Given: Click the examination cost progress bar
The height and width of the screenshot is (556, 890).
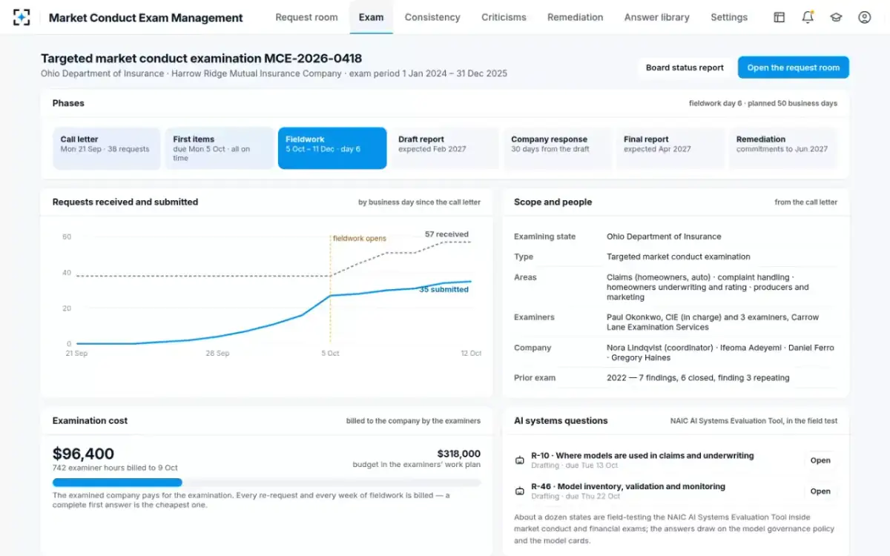Looking at the screenshot, I should click(x=267, y=483).
